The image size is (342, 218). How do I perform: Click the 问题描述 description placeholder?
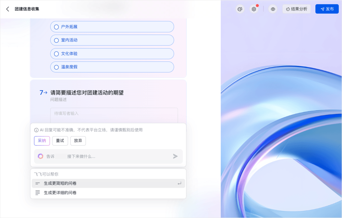(58, 100)
